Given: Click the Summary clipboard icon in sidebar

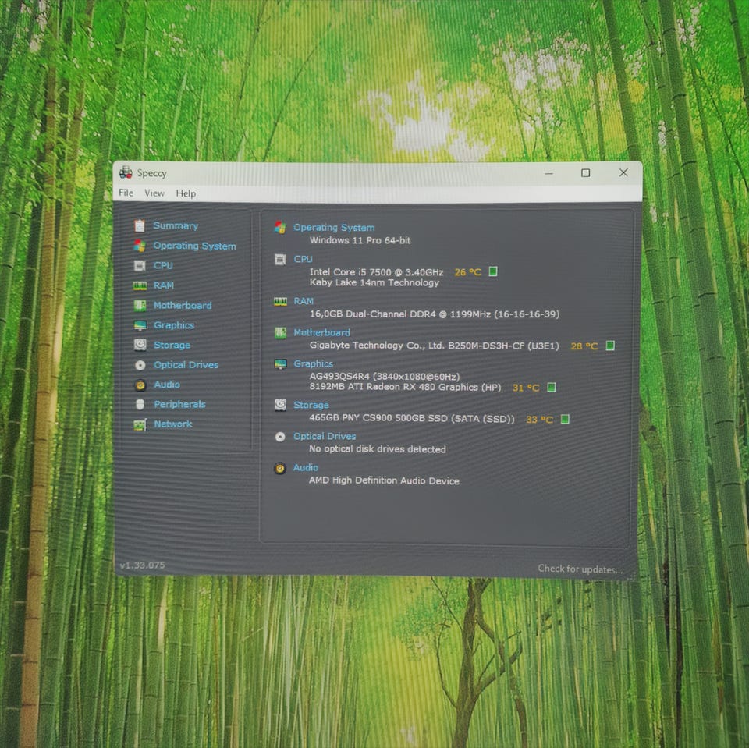Looking at the screenshot, I should pyautogui.click(x=140, y=225).
